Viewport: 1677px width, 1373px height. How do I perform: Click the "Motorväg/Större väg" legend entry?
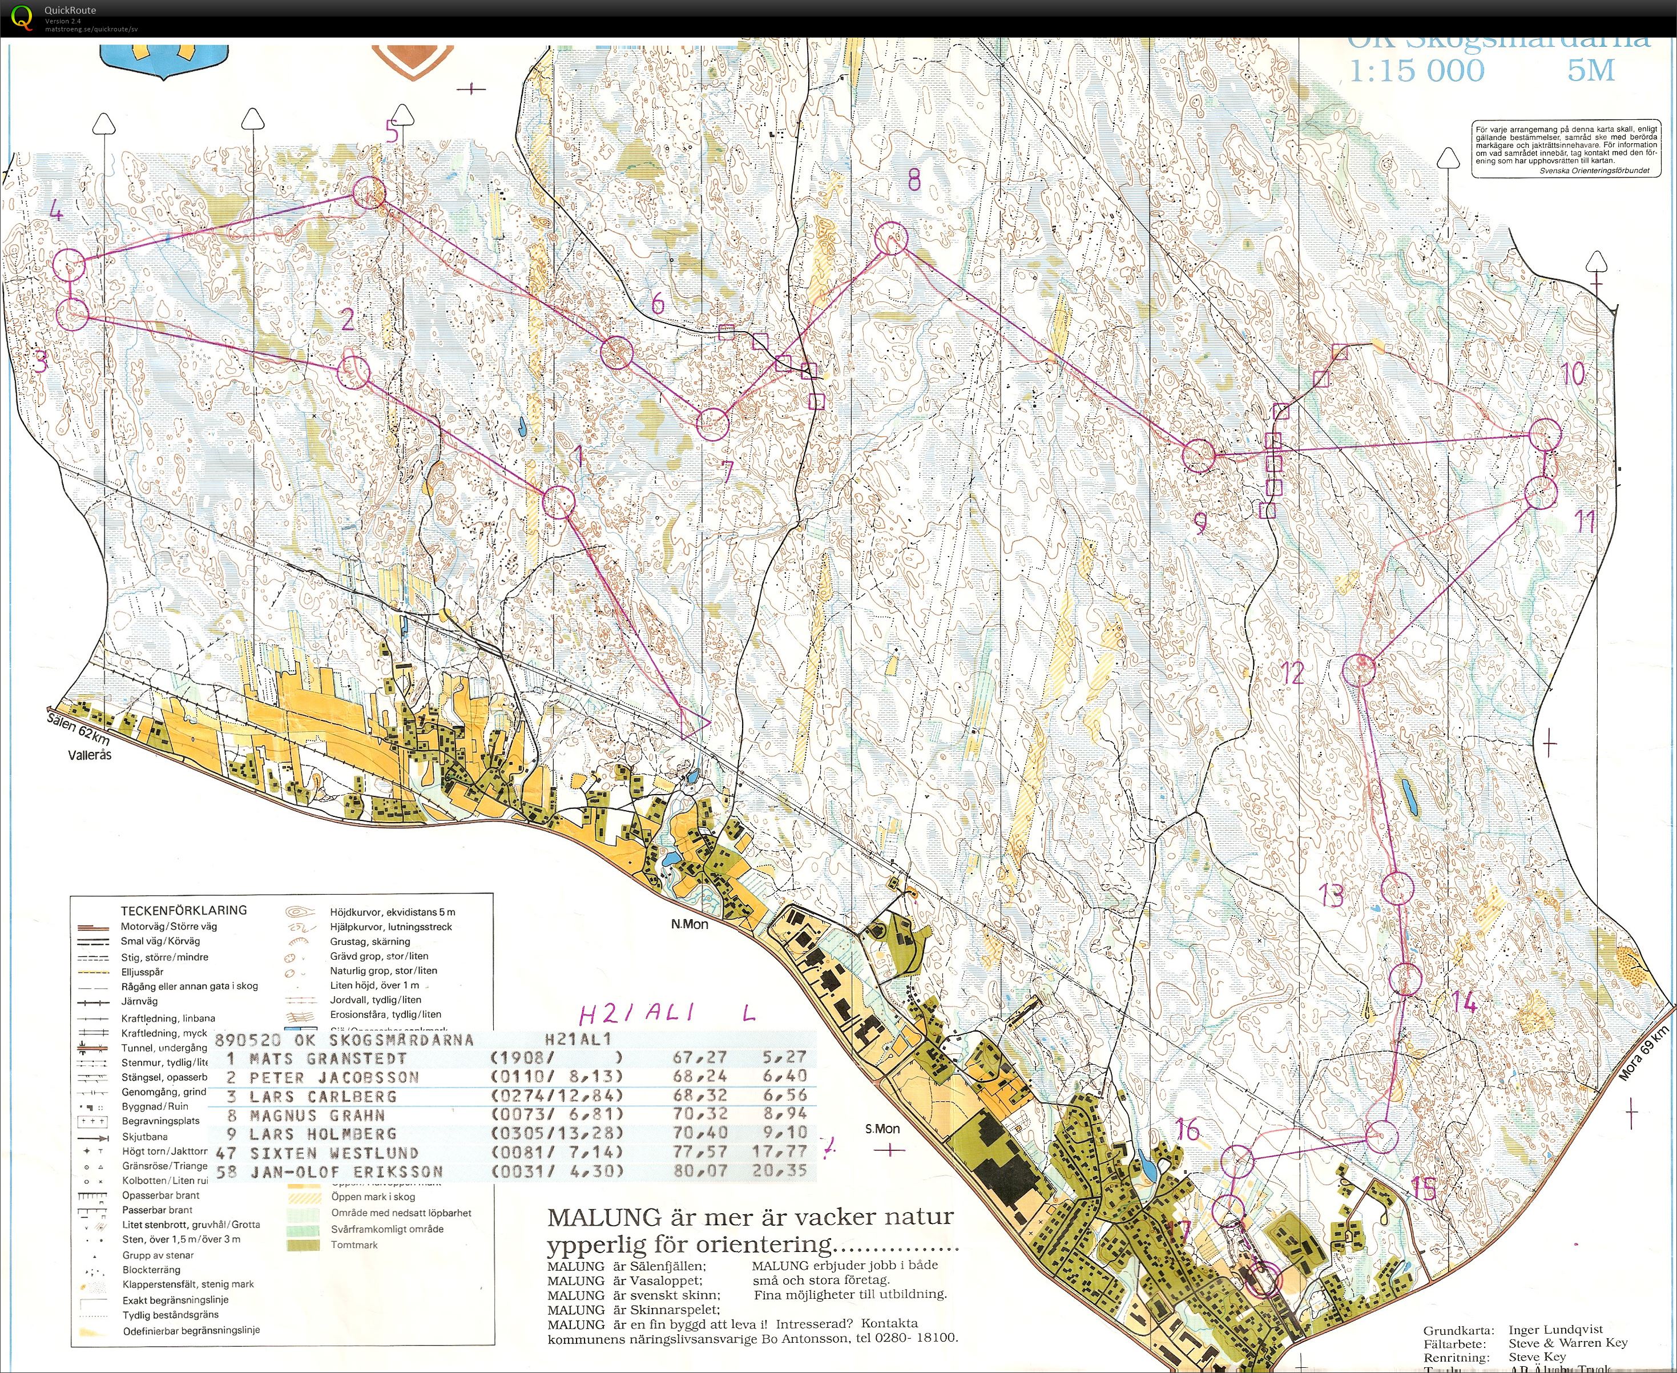(x=169, y=926)
